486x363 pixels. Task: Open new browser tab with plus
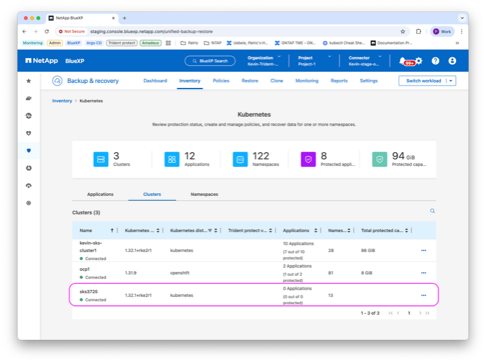pyautogui.click(x=124, y=18)
